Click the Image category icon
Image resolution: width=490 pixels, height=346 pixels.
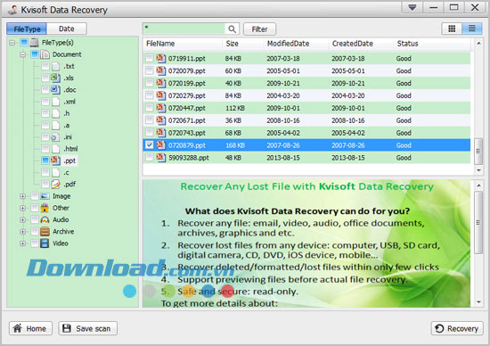45,196
